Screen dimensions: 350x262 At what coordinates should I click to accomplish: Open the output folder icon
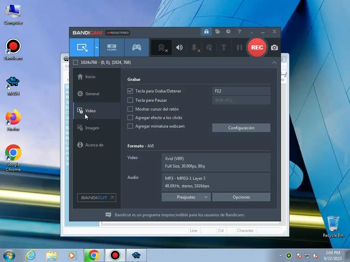pyautogui.click(x=217, y=32)
